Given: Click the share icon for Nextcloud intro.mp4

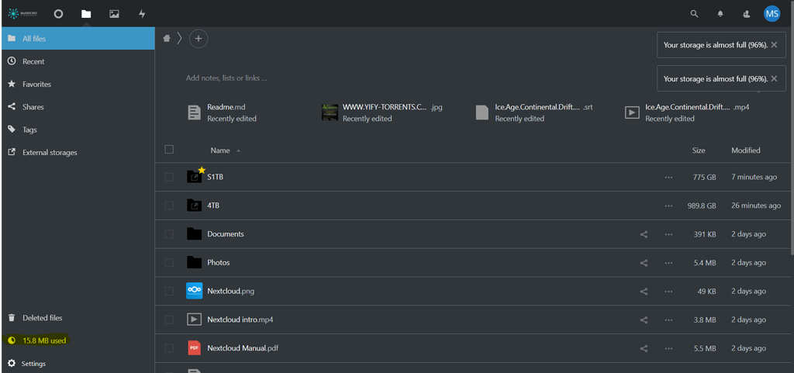Looking at the screenshot, I should coord(644,319).
